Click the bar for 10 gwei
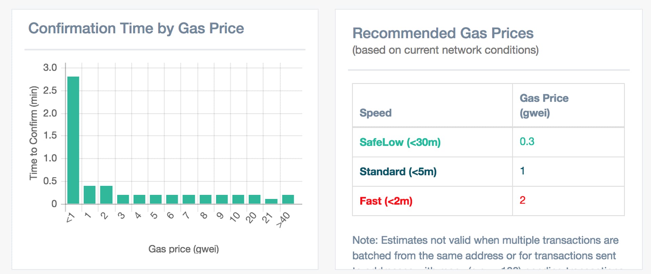The image size is (651, 274). pos(238,199)
